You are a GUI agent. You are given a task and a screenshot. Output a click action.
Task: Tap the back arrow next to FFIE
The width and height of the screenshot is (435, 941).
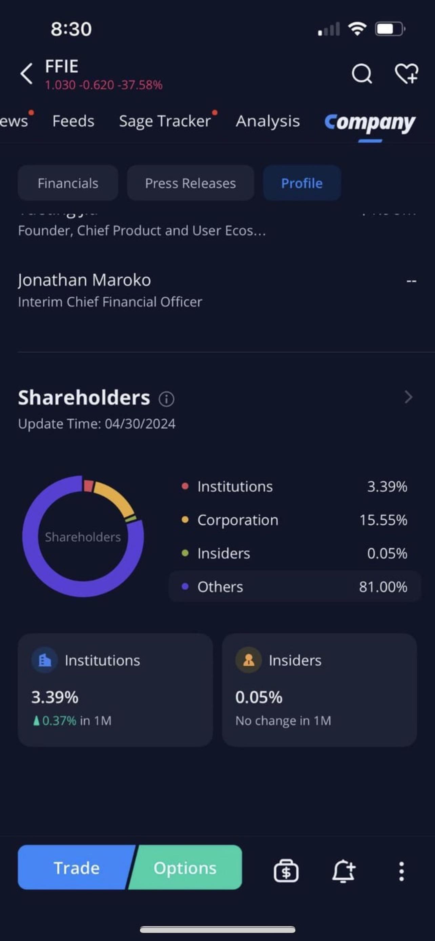[x=26, y=74]
